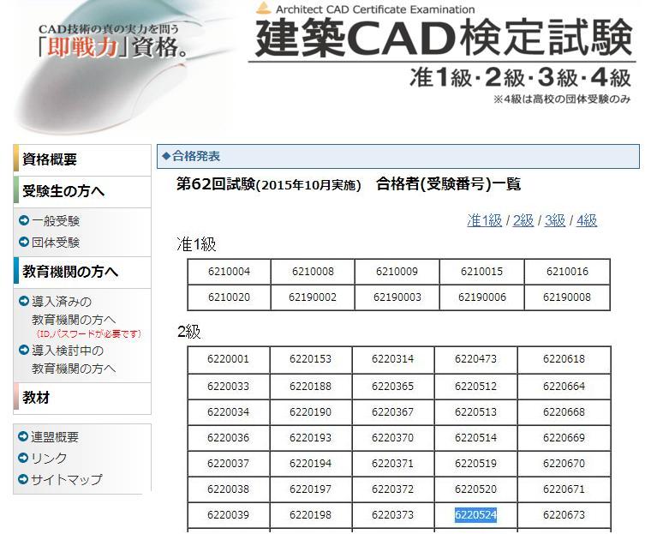Open the 連盟概要 link
Viewport: 651px width, 534px height.
click(55, 437)
